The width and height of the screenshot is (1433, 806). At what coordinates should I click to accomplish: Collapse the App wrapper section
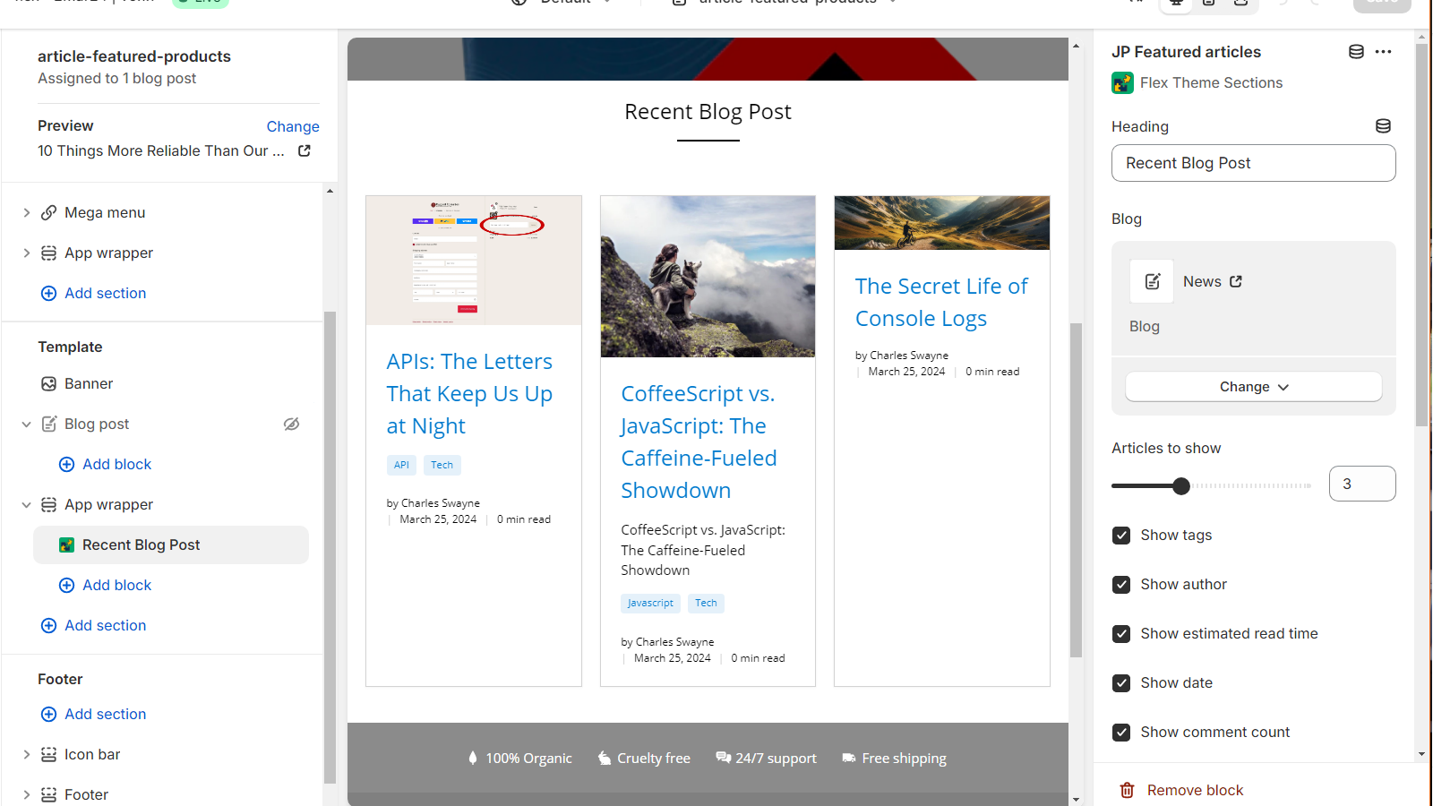tap(26, 504)
